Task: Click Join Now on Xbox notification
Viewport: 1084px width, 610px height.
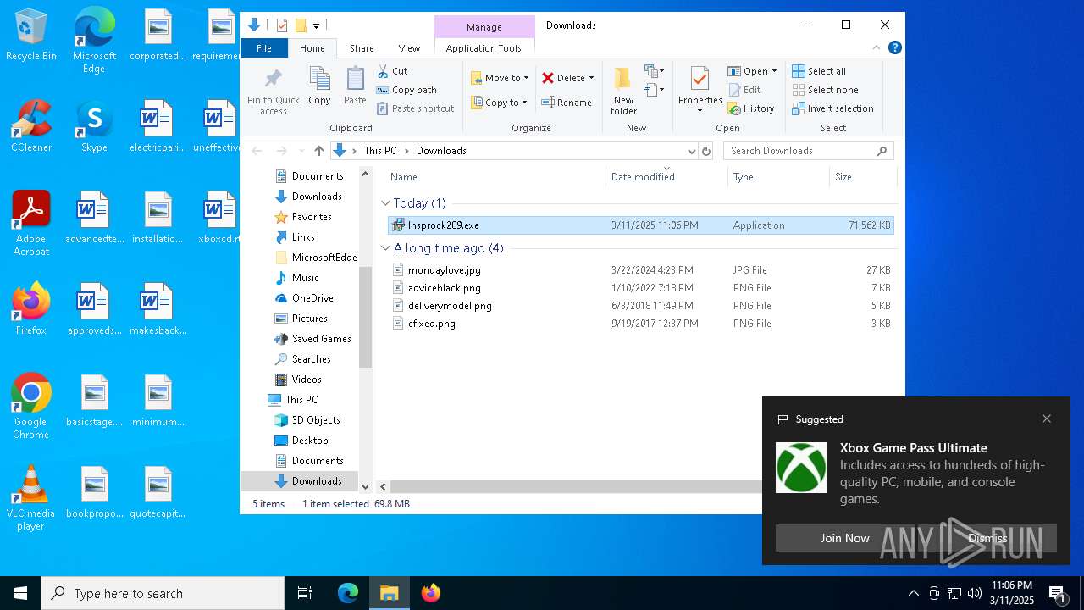Action: pyautogui.click(x=844, y=538)
